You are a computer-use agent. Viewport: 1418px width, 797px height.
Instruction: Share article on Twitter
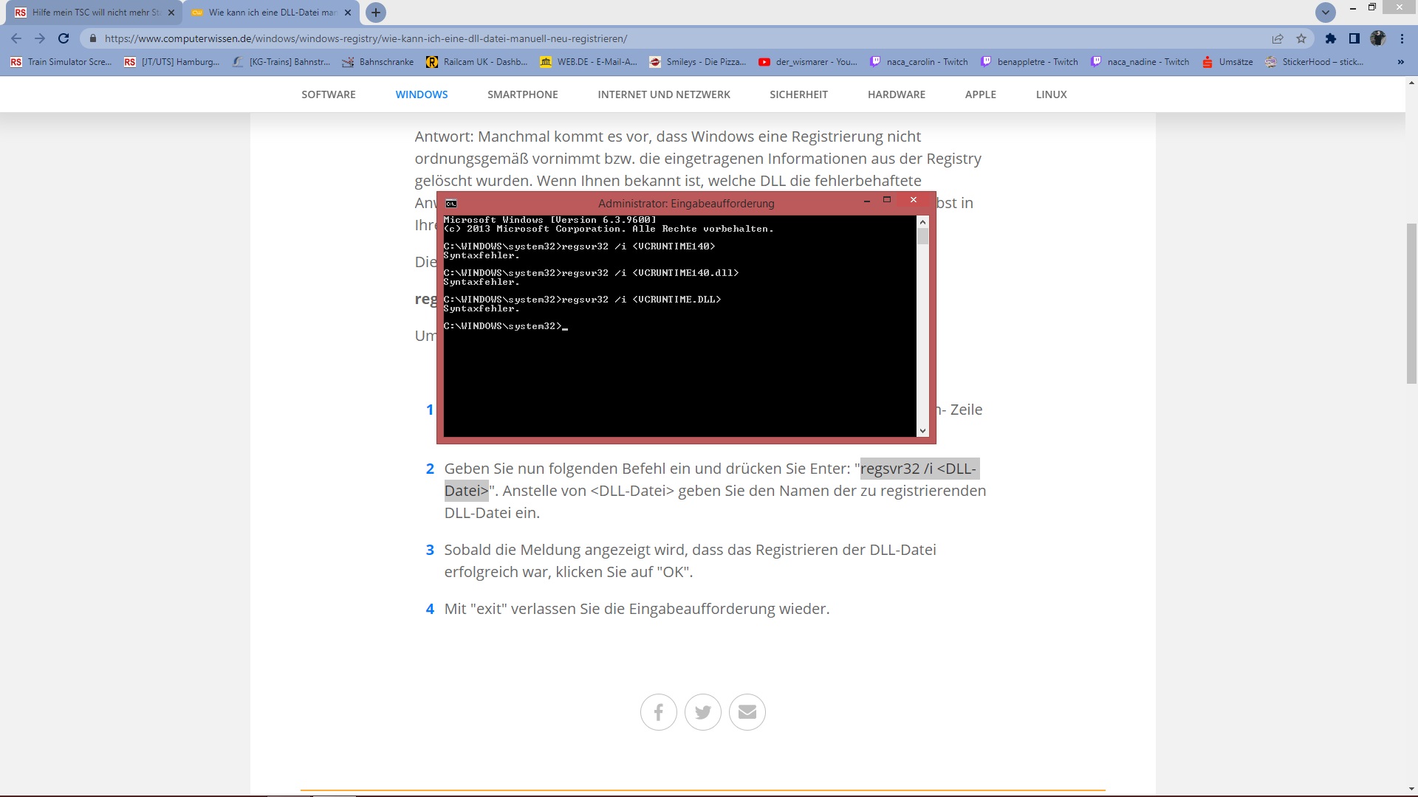(702, 712)
